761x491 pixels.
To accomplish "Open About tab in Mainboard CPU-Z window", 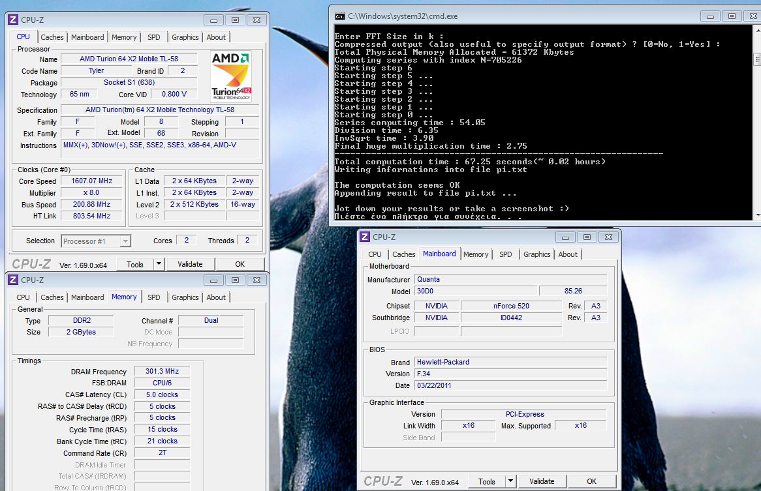I will pos(568,254).
